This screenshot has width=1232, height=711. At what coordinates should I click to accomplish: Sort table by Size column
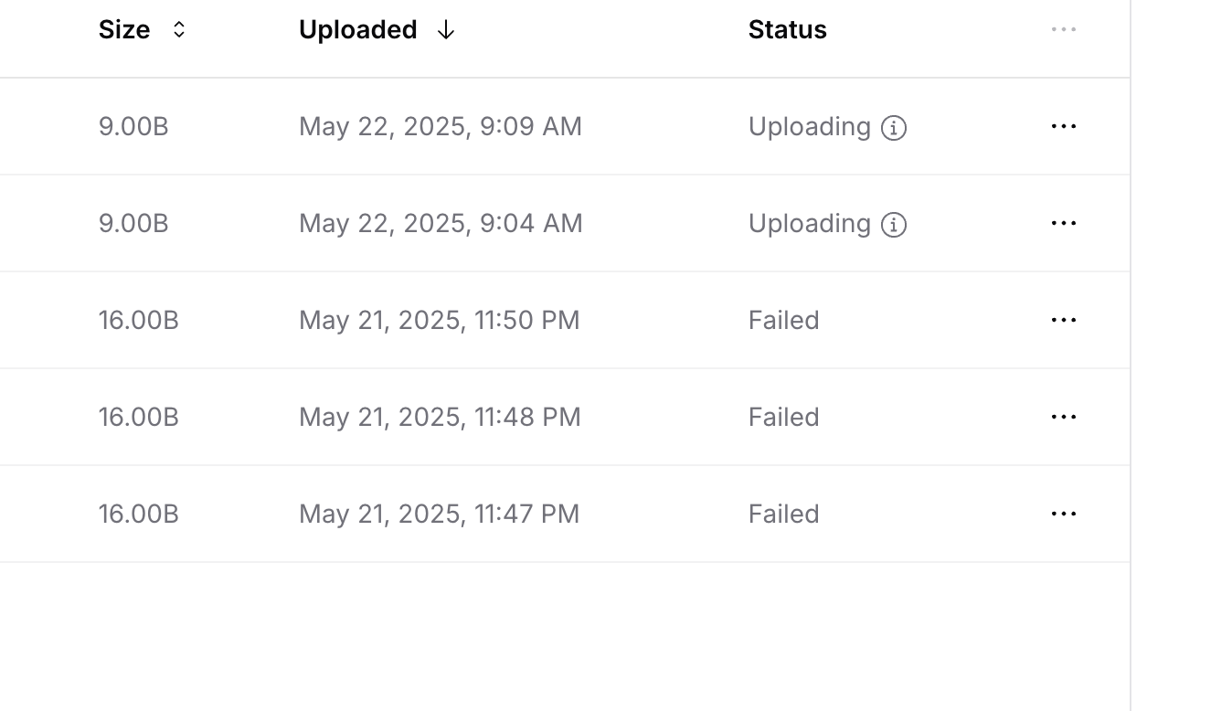[x=124, y=29]
